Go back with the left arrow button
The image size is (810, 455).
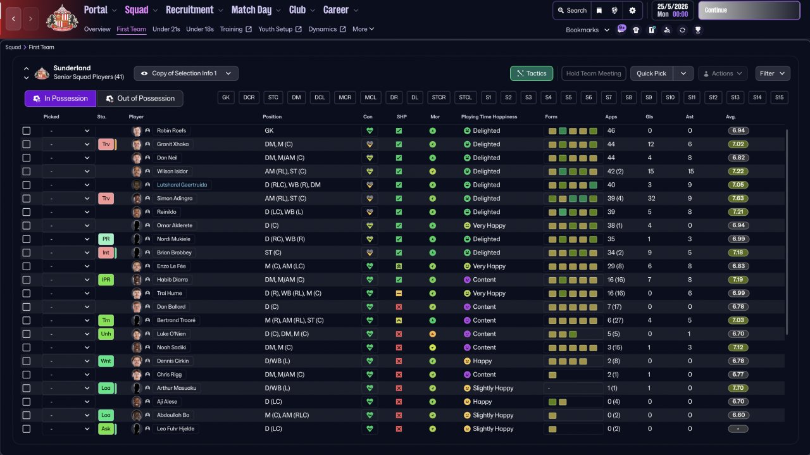click(14, 19)
